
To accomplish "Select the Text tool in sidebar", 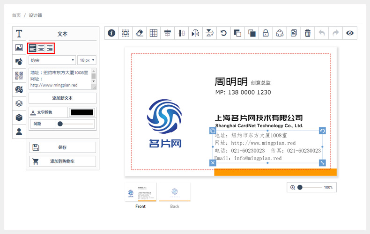I will [19, 34].
